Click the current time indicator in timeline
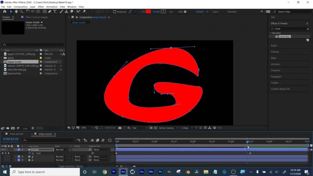313x176 pixels. tap(247, 142)
